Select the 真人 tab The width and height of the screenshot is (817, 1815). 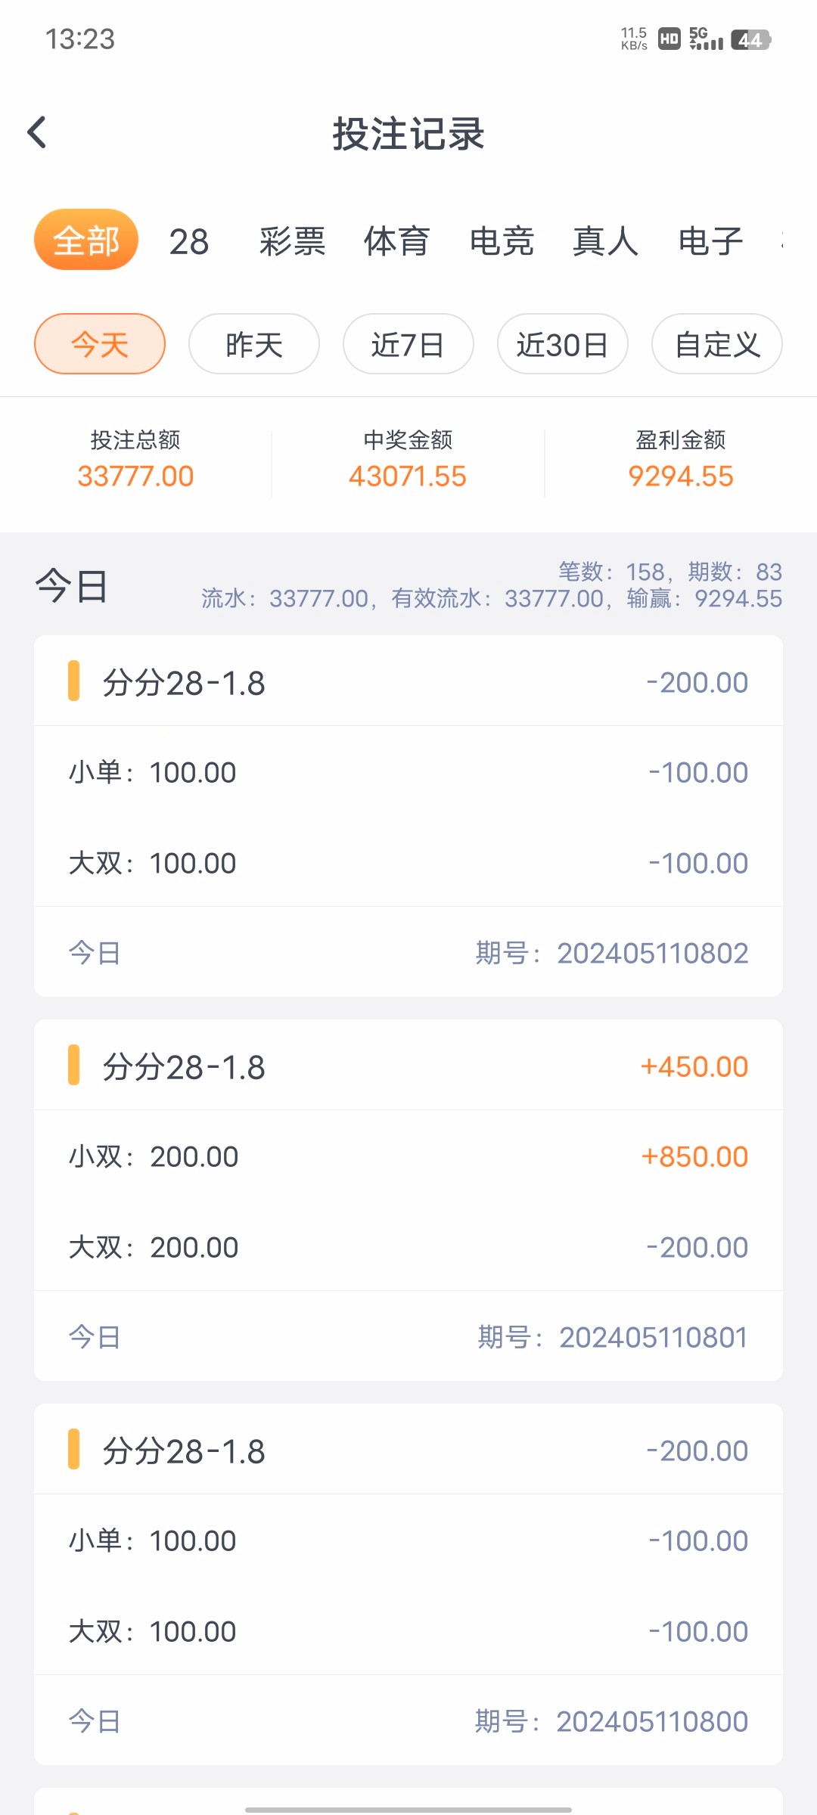(606, 242)
